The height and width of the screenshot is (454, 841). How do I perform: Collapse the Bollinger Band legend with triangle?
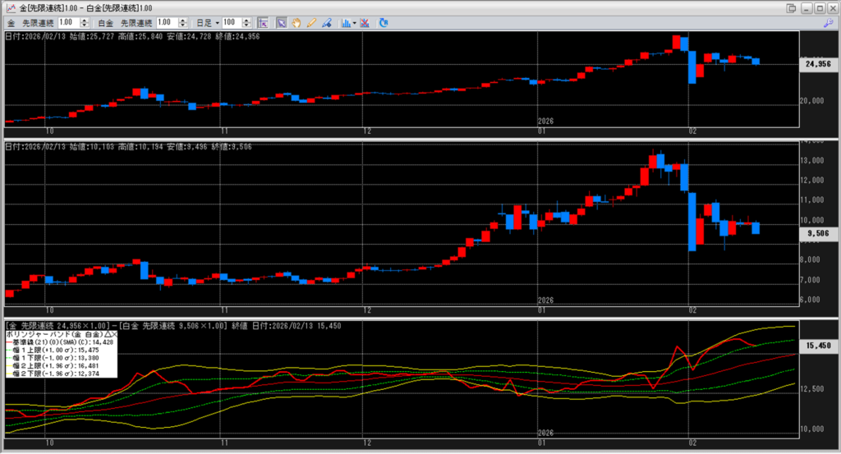(105, 335)
